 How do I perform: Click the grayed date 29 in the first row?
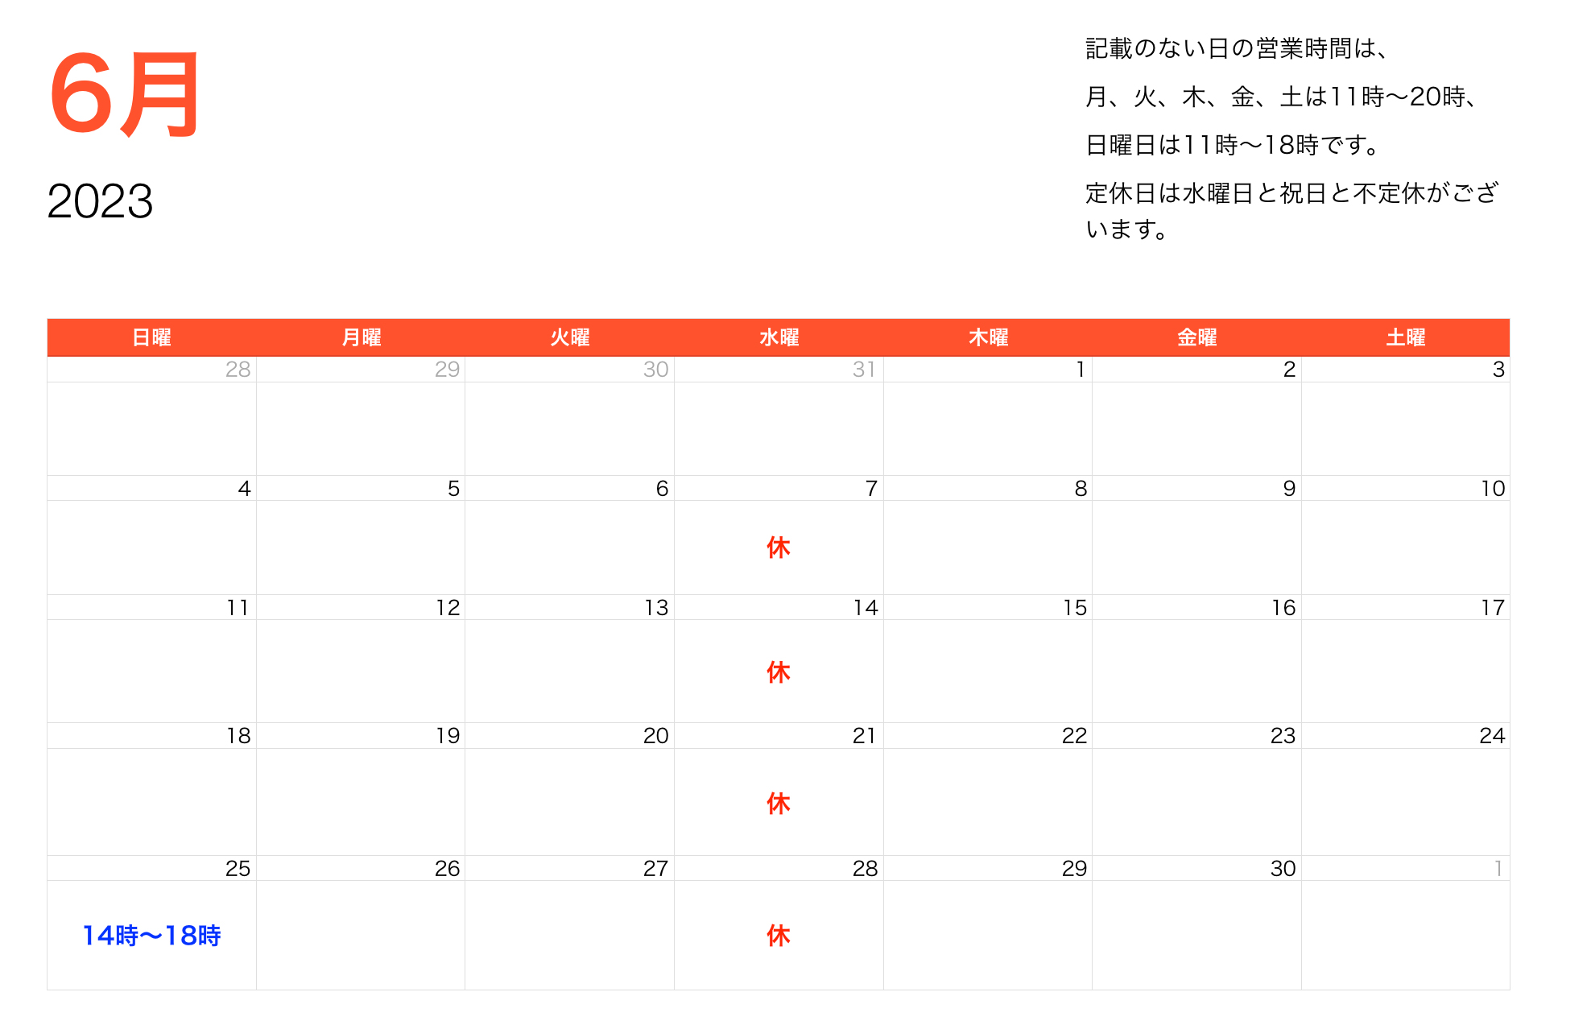click(x=447, y=370)
